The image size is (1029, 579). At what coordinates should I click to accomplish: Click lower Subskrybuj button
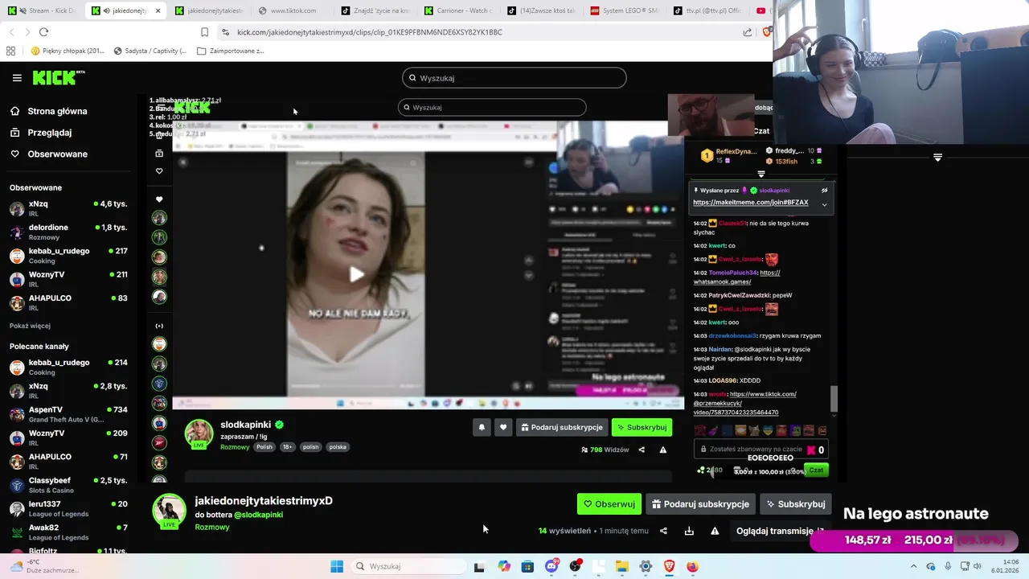point(795,504)
